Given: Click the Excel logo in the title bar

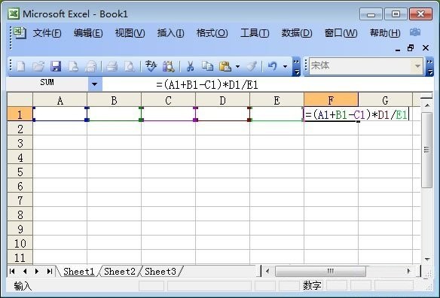Looking at the screenshot, I should coord(14,14).
